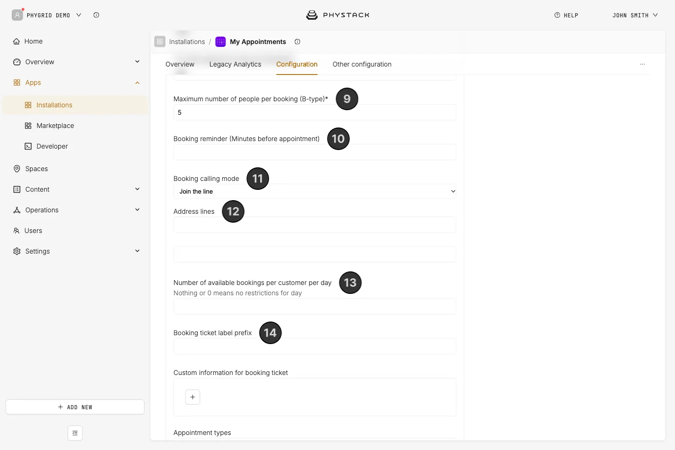Click the Phygrid Demo tenant avatar

[17, 15]
